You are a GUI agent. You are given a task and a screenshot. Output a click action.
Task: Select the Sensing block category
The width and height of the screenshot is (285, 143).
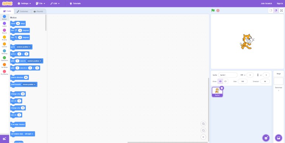[x=4, y=52]
